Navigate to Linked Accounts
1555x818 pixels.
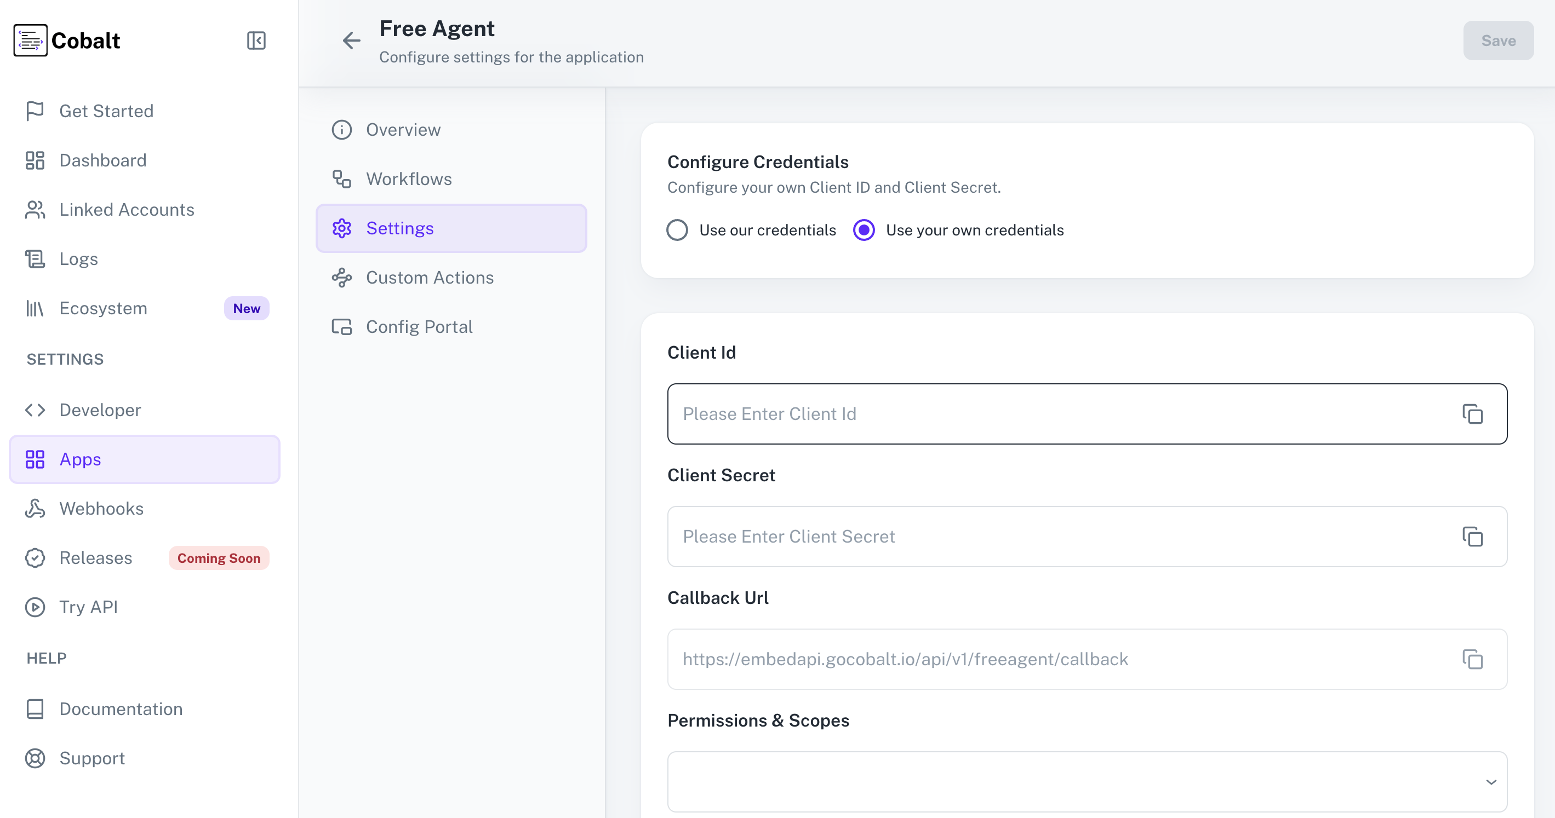tap(127, 209)
